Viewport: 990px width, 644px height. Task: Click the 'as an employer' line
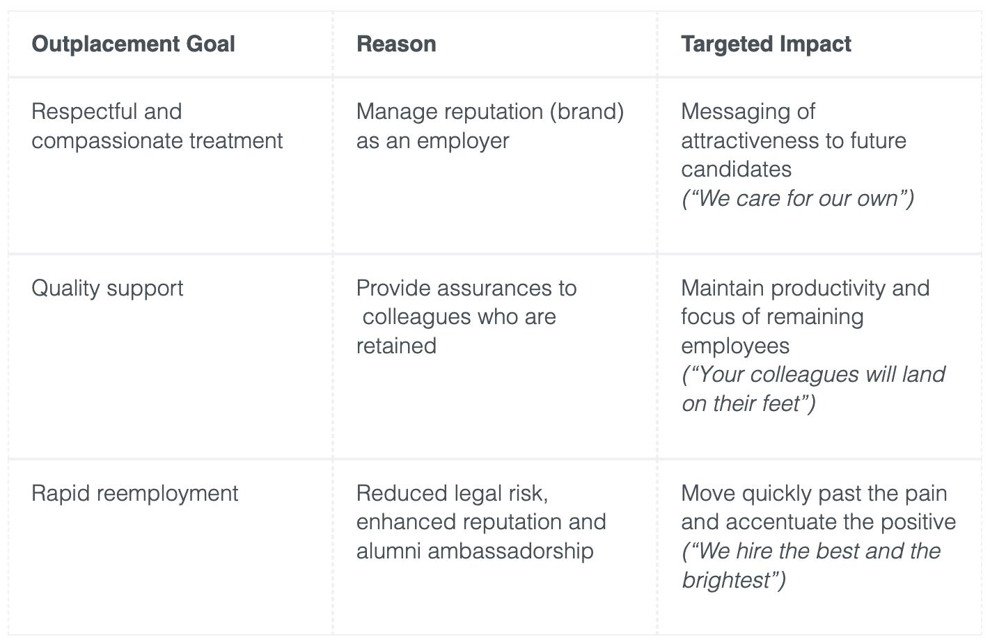pos(432,140)
